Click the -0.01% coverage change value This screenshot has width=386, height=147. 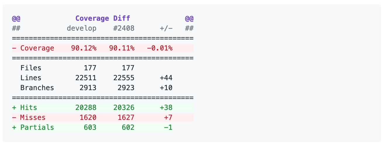tap(160, 48)
